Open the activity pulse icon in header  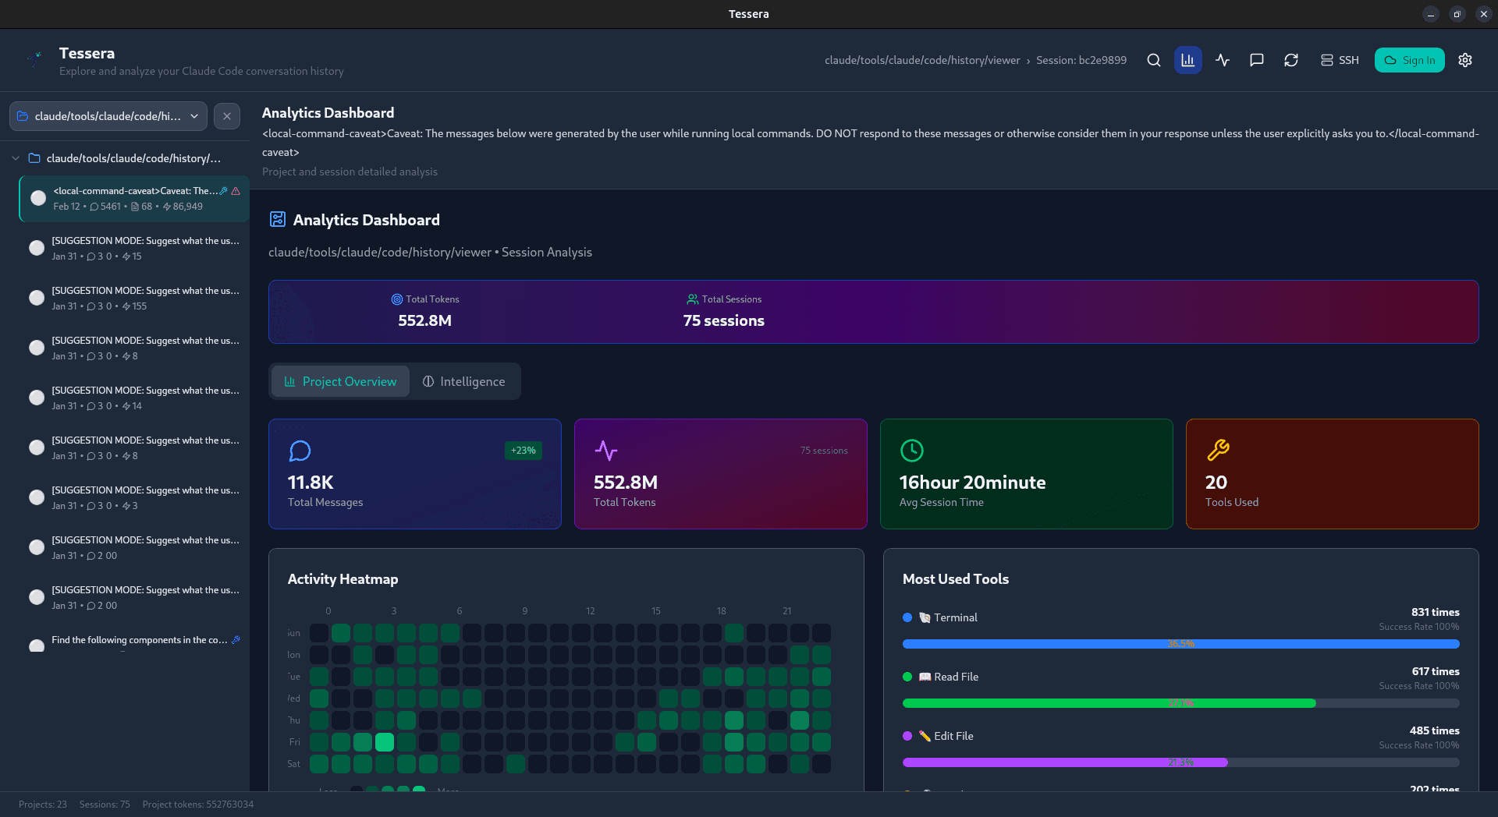[x=1223, y=60]
